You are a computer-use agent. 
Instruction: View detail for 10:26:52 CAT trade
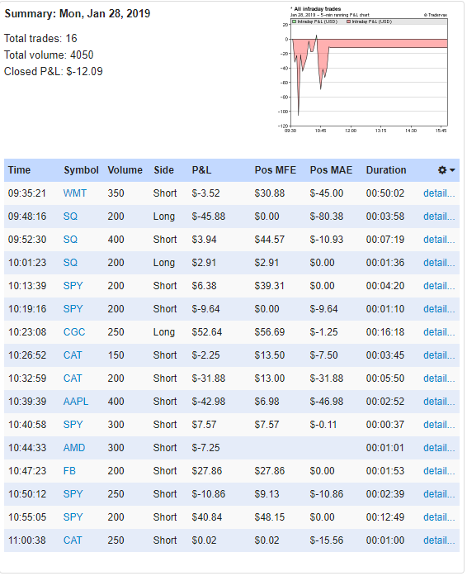click(439, 355)
